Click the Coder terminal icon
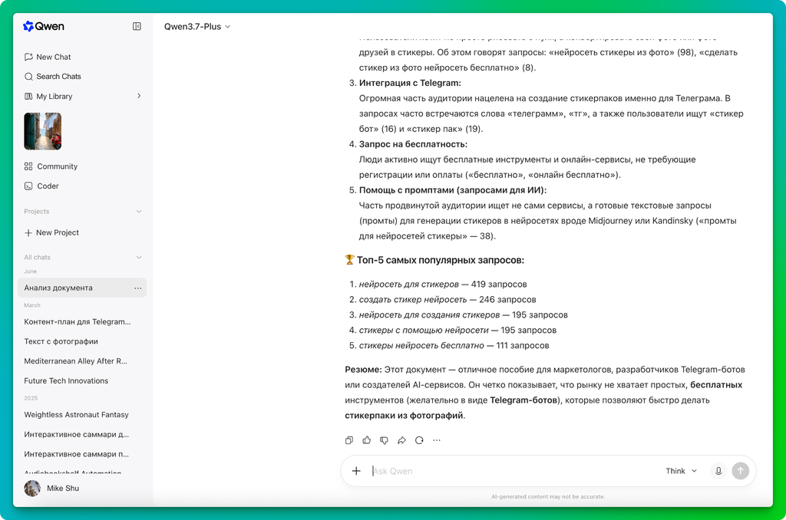786x520 pixels. (28, 186)
